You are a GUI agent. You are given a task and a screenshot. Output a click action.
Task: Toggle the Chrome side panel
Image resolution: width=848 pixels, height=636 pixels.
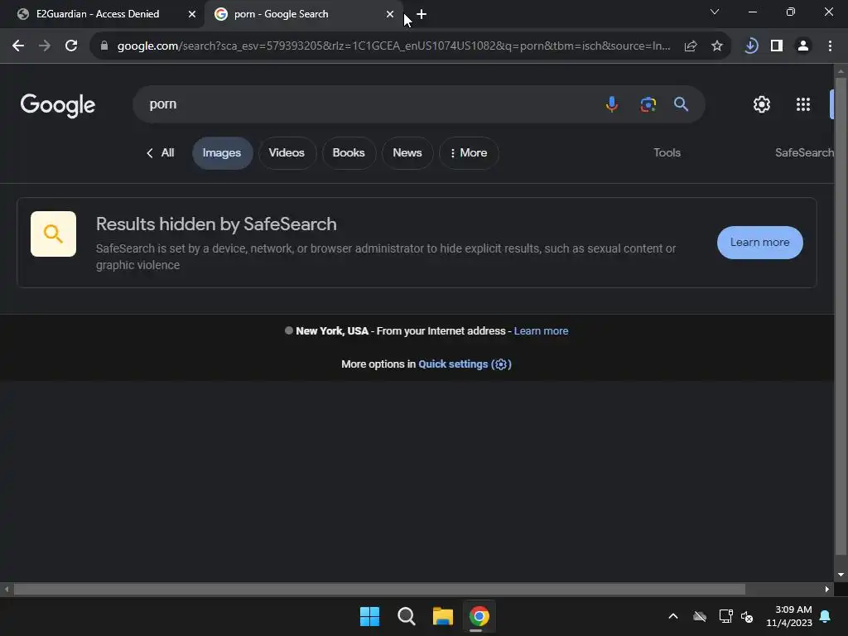(777, 46)
